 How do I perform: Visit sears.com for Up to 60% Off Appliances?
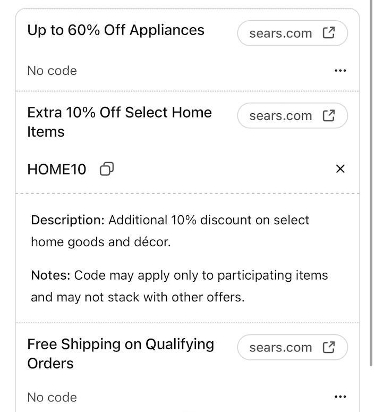point(281,33)
